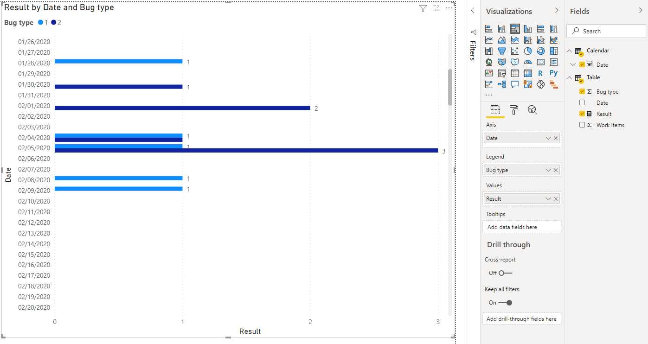Expand the Calendar Date hierarchy chevron
Image resolution: width=648 pixels, height=344 pixels.
[x=573, y=65]
